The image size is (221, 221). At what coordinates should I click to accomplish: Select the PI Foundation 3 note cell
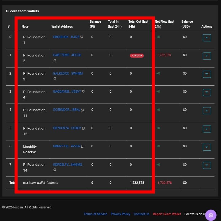[x=34, y=76]
